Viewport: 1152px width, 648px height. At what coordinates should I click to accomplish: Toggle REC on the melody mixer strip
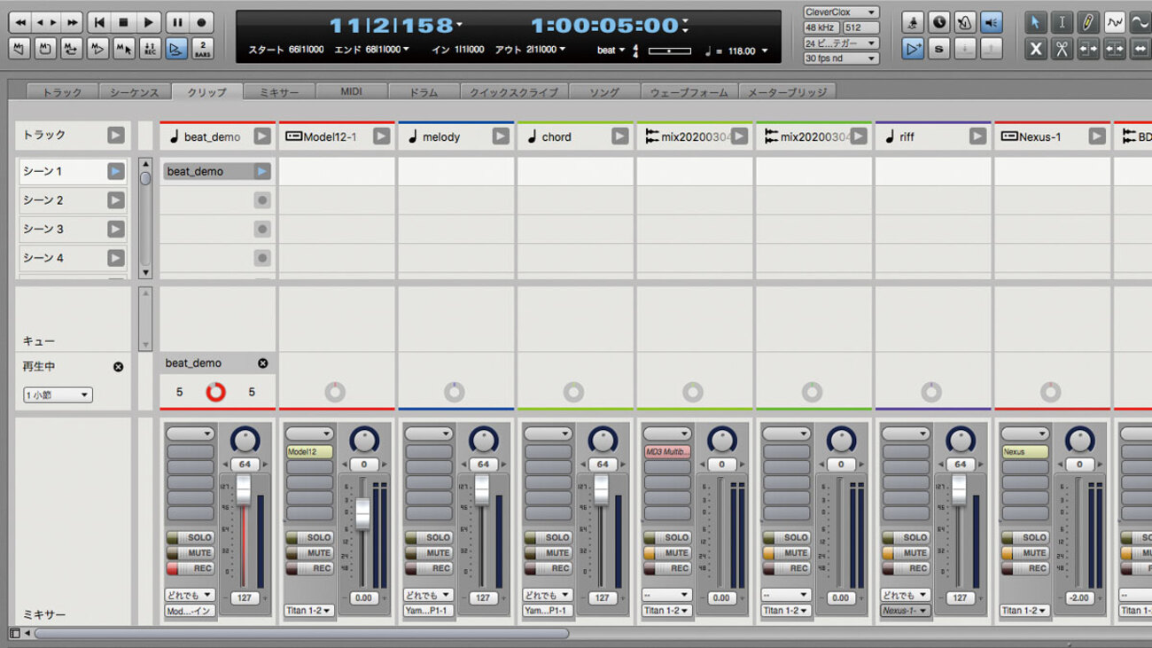(429, 568)
